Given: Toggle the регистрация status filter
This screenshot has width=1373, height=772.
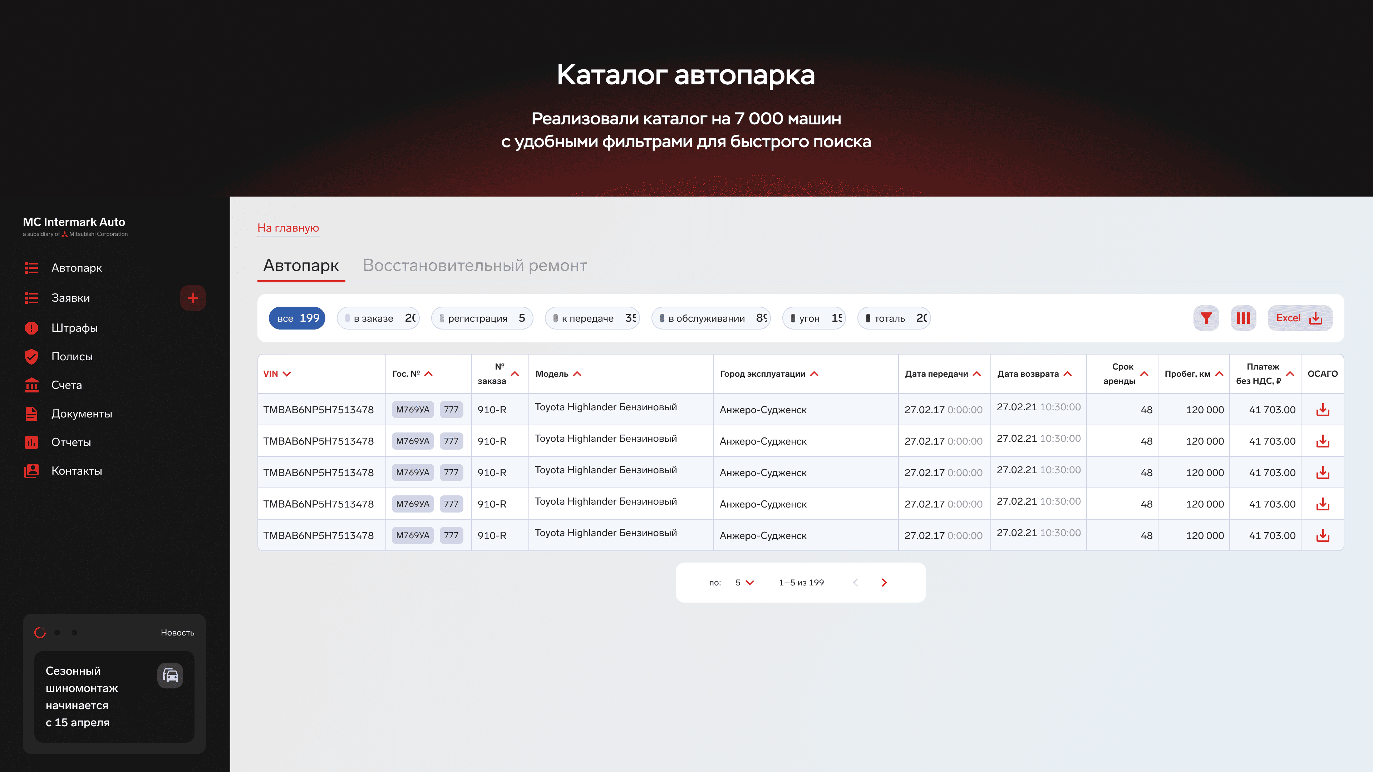Looking at the screenshot, I should 482,318.
